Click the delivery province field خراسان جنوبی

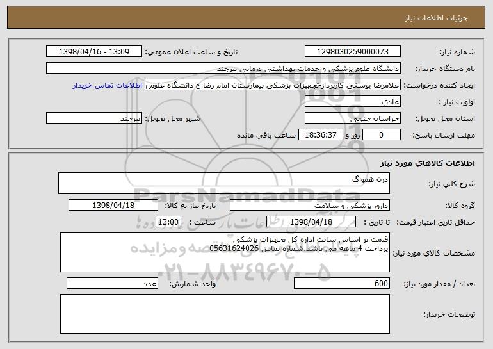352,118
